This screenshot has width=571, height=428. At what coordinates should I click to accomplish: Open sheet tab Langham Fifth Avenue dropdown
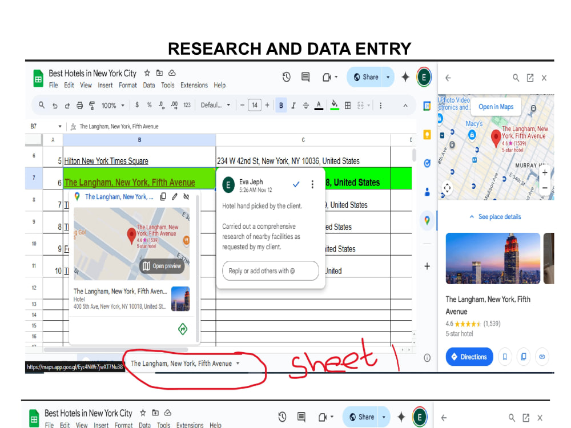tap(238, 363)
